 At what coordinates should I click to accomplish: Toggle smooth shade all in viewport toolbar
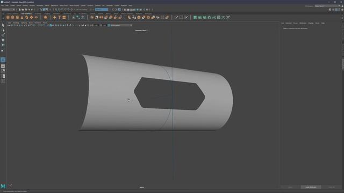pyautogui.click(x=51, y=25)
